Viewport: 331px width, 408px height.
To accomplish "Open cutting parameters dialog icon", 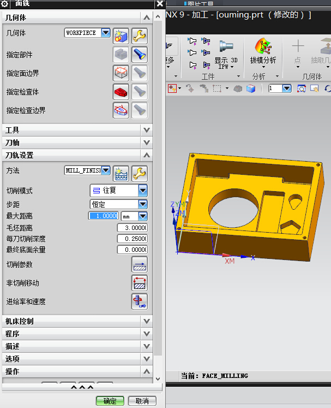I will [x=140, y=264].
